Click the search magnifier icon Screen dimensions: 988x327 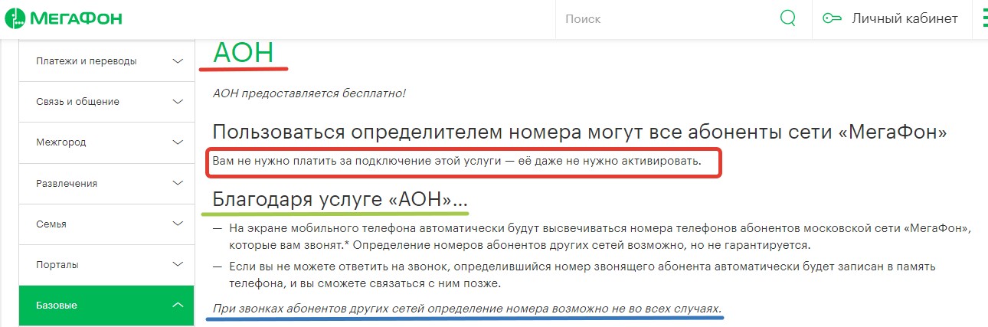click(787, 18)
